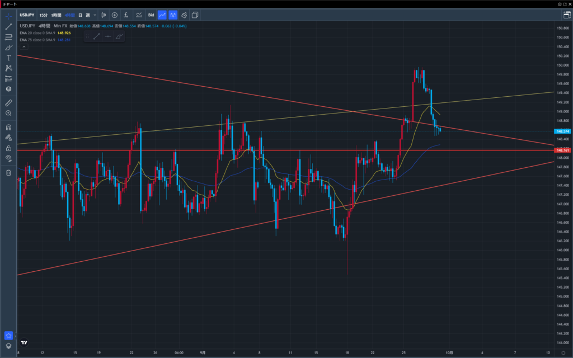Image resolution: width=573 pixels, height=358 pixels.
Task: Toggle lock all drawings padlock
Action: pyautogui.click(x=8, y=148)
